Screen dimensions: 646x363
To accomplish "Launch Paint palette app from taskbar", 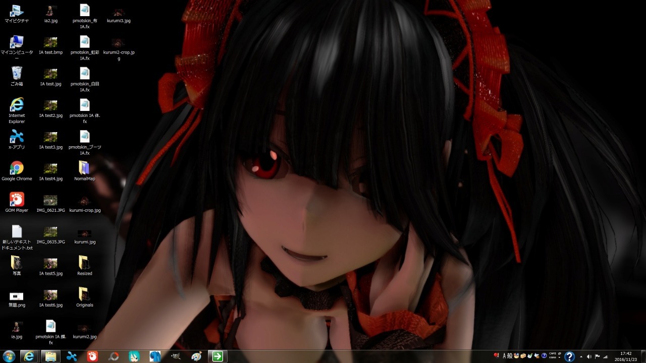I will click(x=196, y=356).
